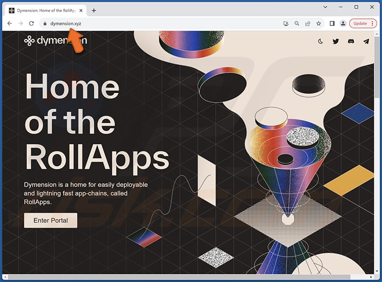This screenshot has width=382, height=282.
Task: Open Chrome three-dot menu
Action: coord(372,23)
